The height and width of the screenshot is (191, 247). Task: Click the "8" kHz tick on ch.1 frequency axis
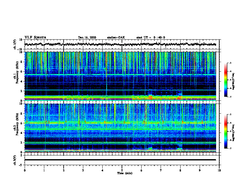coord(22,62)
